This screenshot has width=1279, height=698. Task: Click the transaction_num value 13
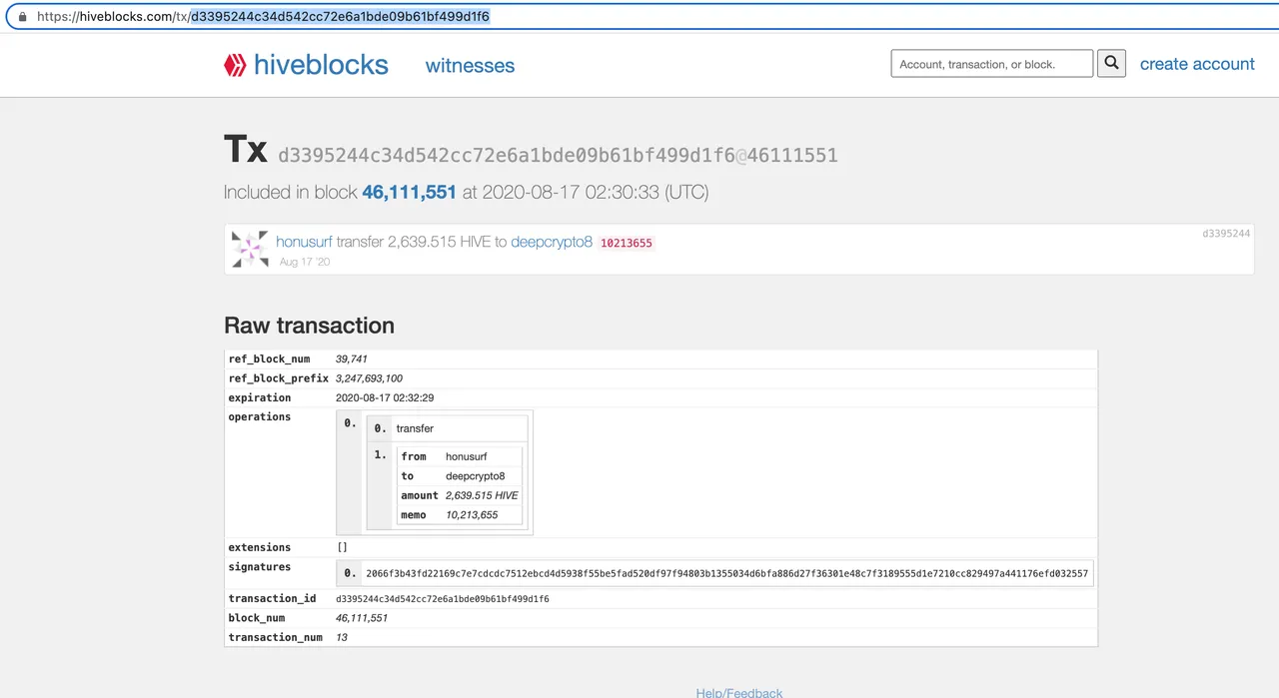point(342,637)
